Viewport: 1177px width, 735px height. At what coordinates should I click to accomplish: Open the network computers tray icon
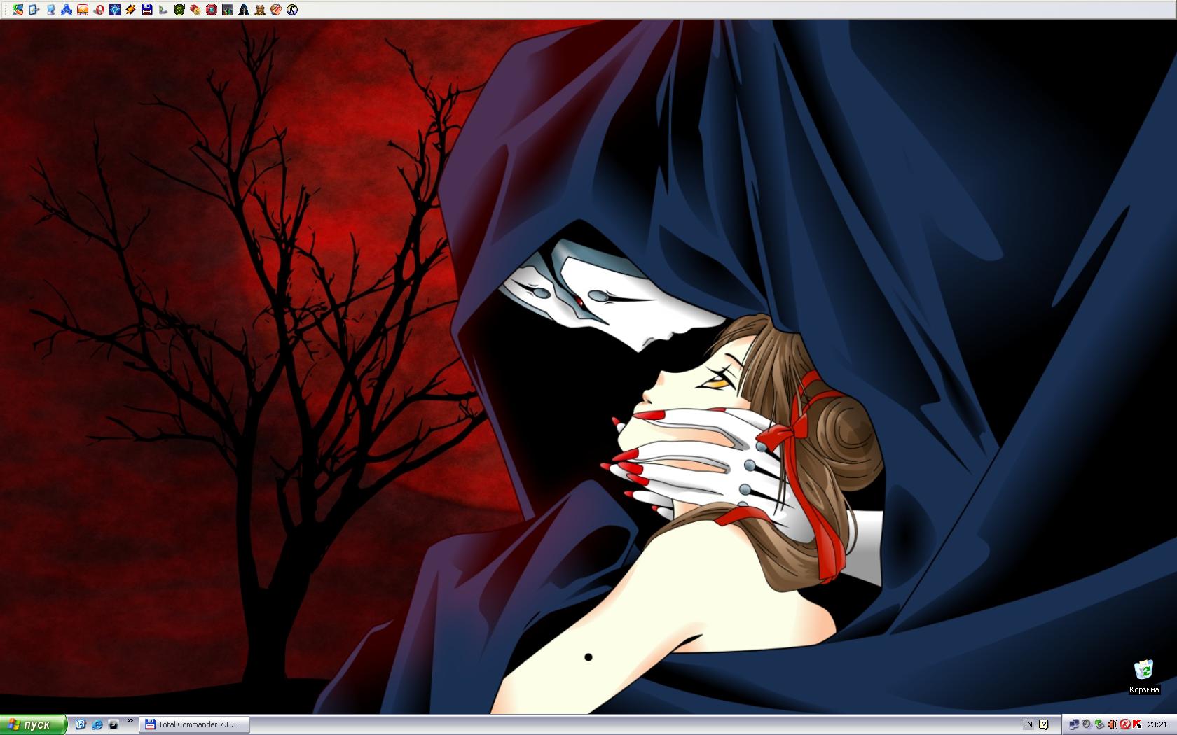click(1074, 724)
